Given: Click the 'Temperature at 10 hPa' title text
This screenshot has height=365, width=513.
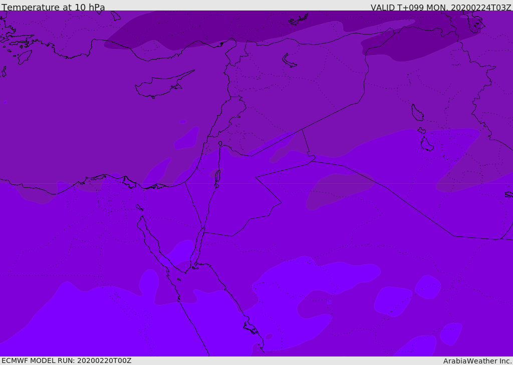Looking at the screenshot, I should pos(53,7).
